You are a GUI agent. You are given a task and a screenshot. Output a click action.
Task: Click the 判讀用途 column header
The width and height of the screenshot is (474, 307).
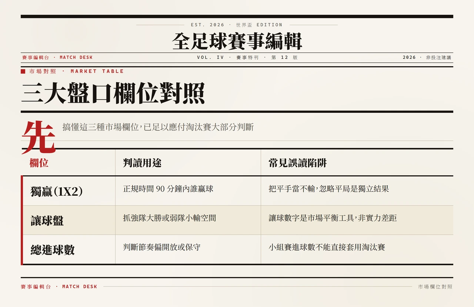[x=142, y=163]
